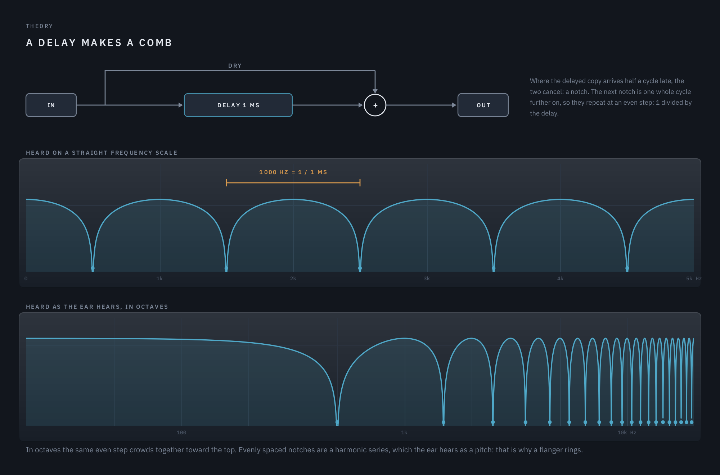Click the second notch dot in octave chart

click(x=444, y=422)
